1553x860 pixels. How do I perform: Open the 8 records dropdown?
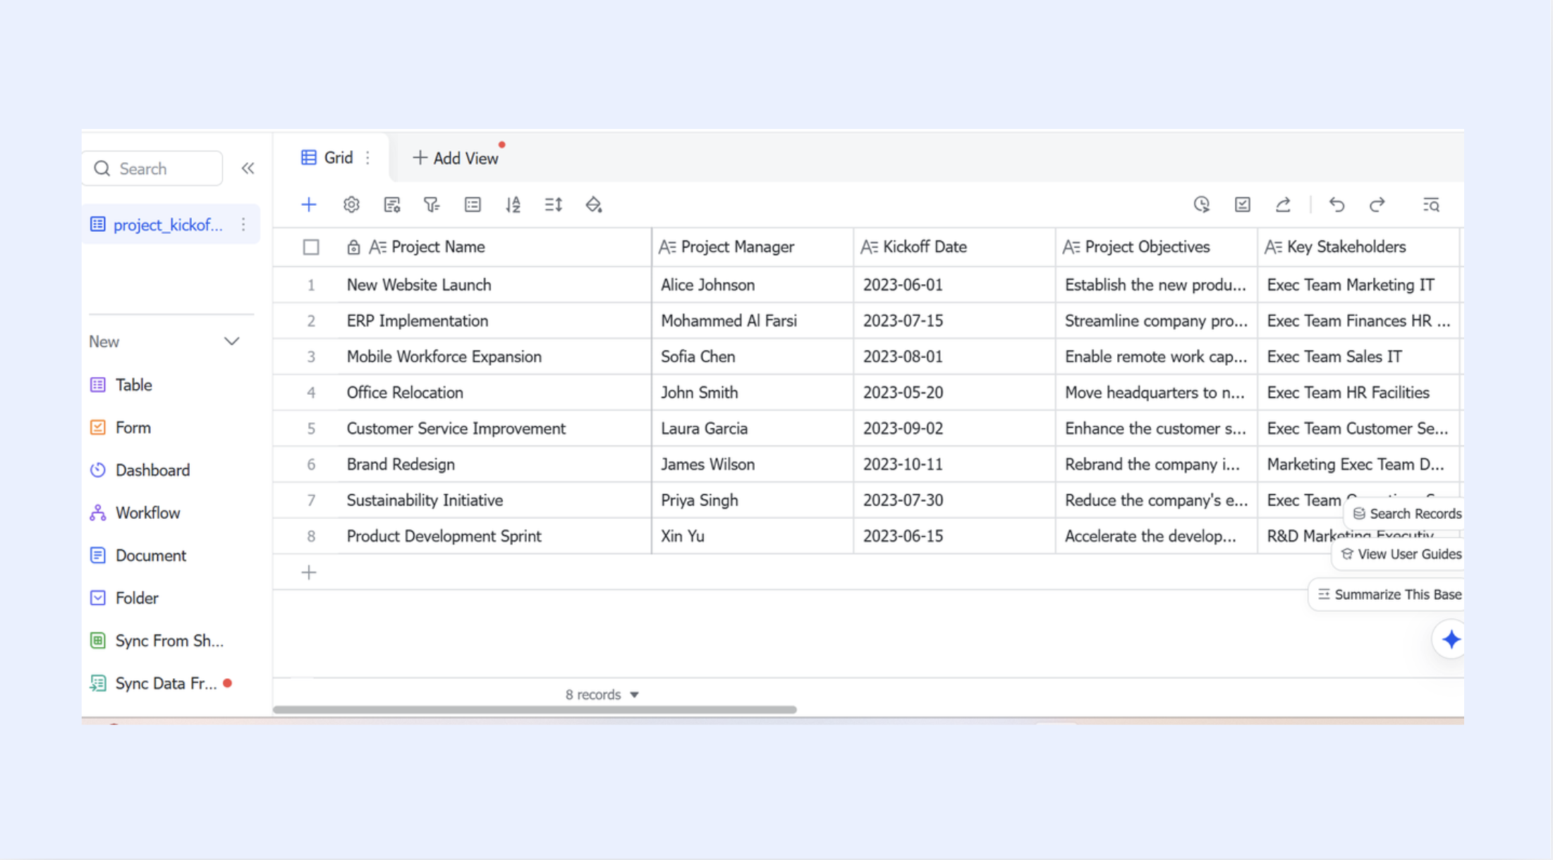point(602,694)
